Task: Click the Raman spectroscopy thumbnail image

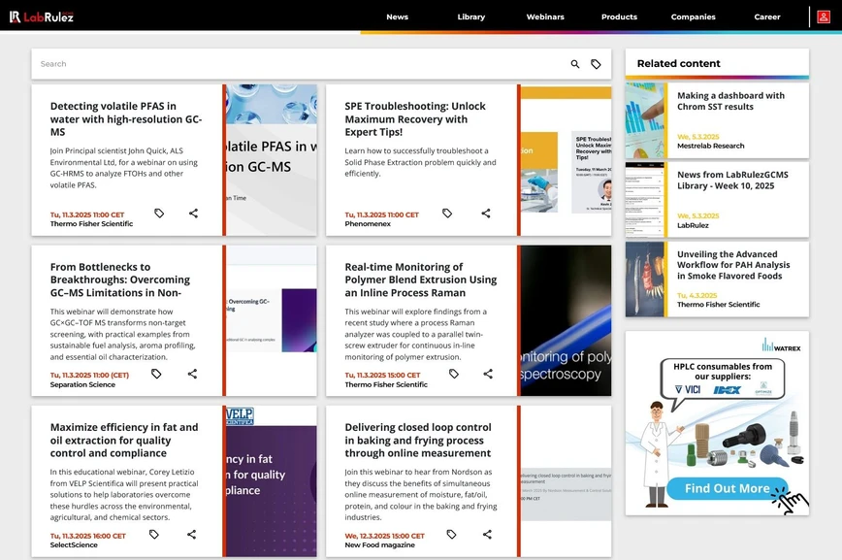Action: click(566, 320)
